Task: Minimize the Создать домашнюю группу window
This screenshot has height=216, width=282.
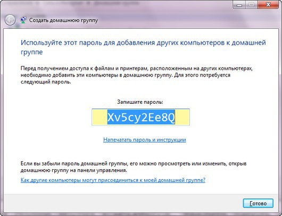Action: pos(239,5)
